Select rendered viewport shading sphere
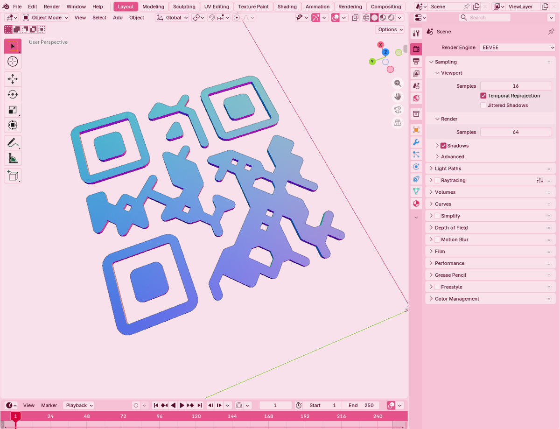 pos(392,18)
